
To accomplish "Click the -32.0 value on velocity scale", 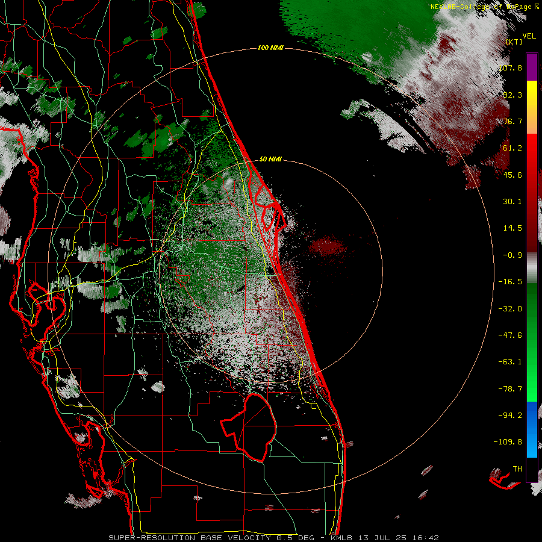I will [510, 309].
